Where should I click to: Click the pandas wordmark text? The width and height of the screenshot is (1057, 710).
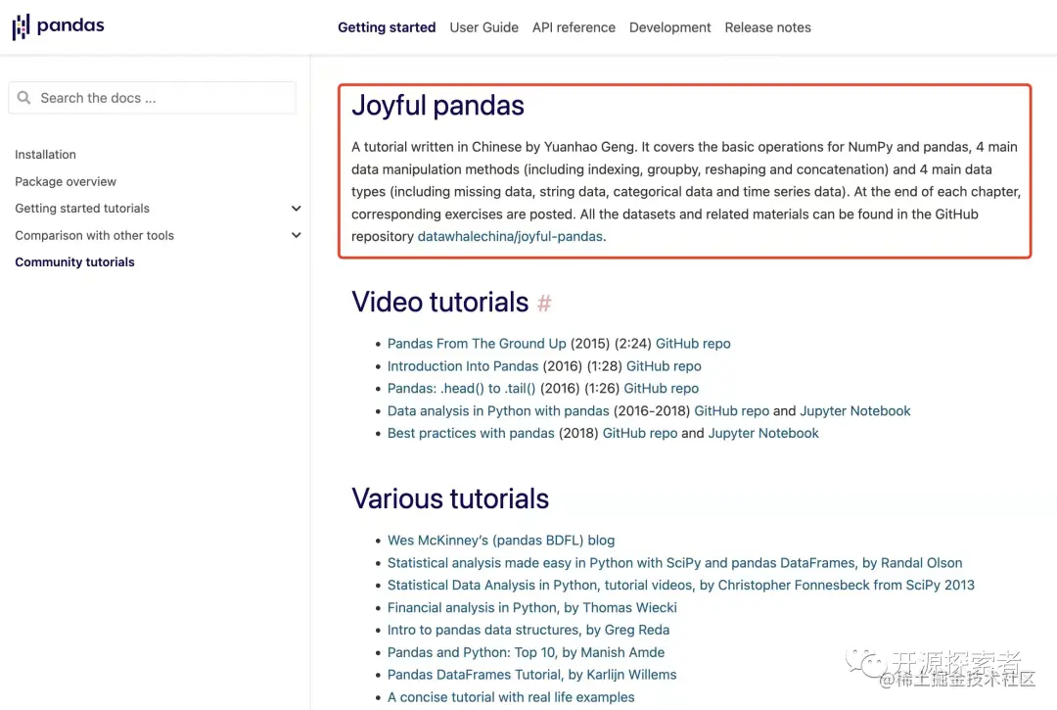[70, 26]
